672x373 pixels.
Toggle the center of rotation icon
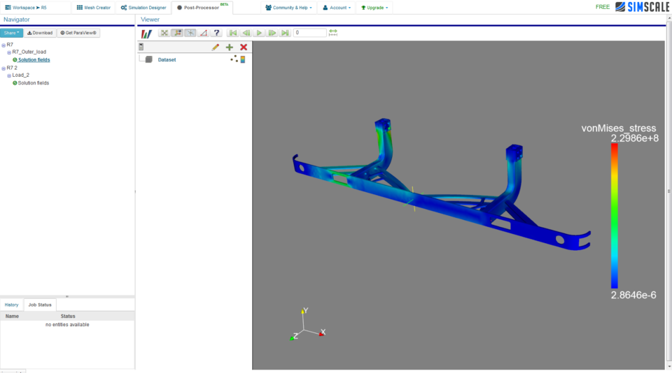coord(190,33)
